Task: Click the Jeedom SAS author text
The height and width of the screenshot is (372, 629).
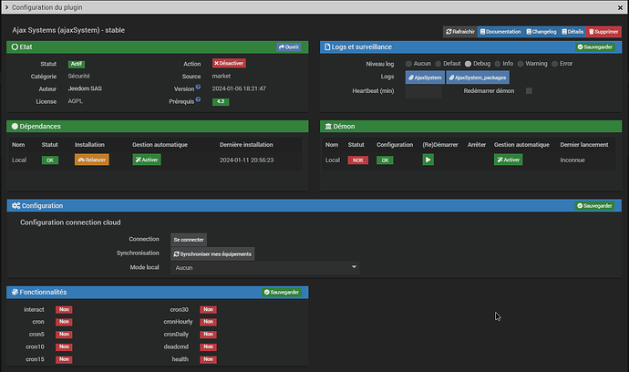Action: (x=85, y=88)
